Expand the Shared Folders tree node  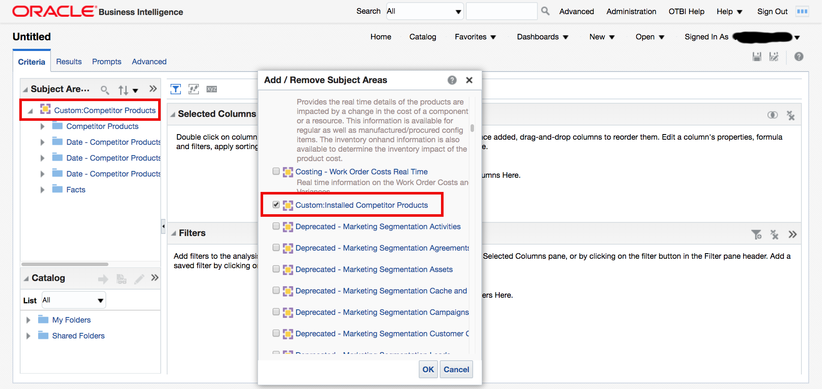[x=28, y=336]
